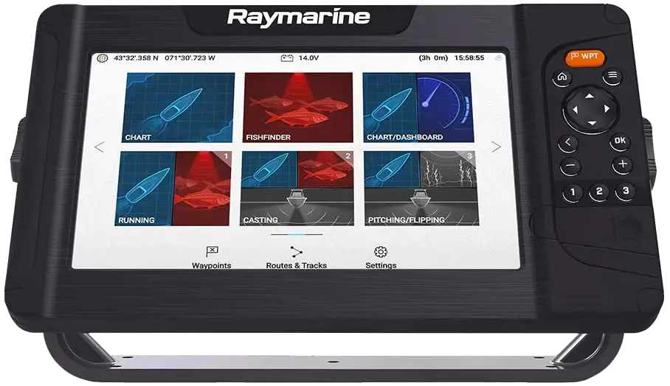Open Waypoints flag icon
This screenshot has width=670, height=386.
212,252
